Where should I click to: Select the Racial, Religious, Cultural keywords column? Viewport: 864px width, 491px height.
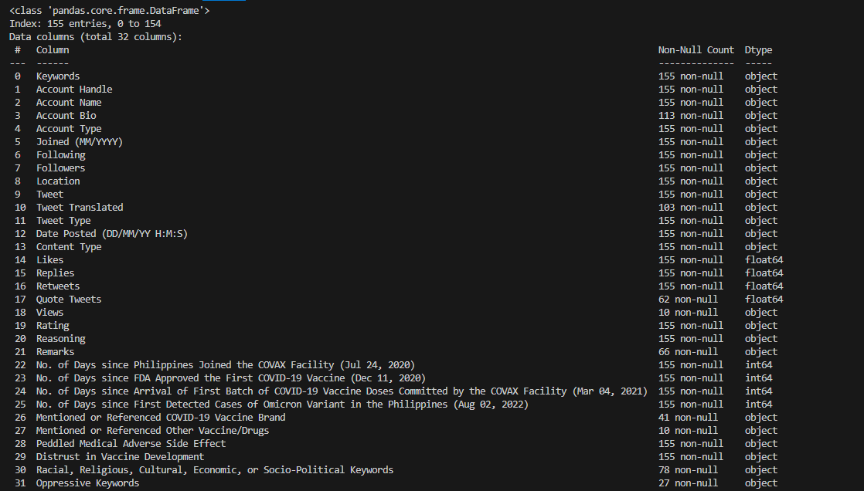click(215, 470)
